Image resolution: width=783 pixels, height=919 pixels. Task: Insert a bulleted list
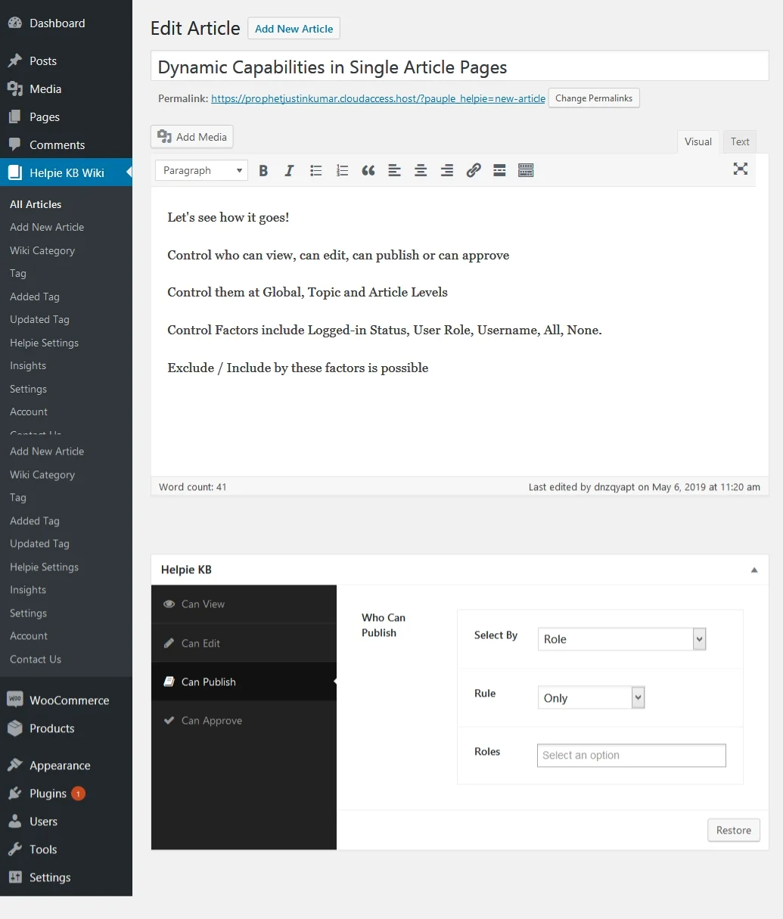(315, 170)
